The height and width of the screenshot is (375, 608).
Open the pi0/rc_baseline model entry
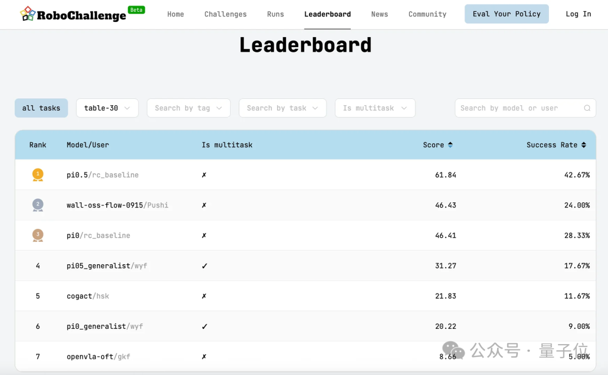pyautogui.click(x=98, y=236)
